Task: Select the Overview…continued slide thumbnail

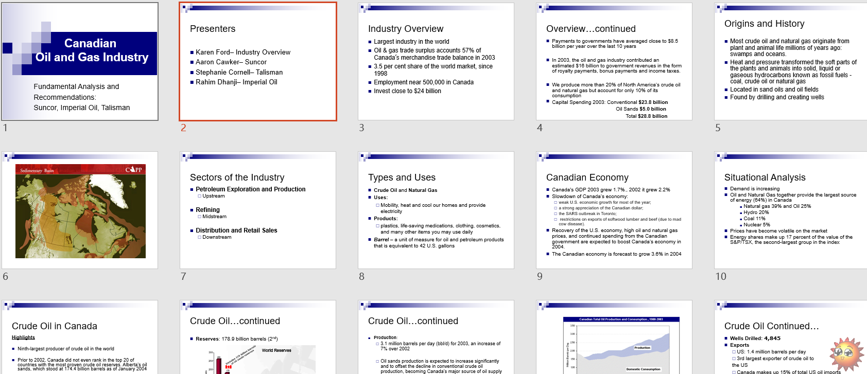Action: click(614, 61)
